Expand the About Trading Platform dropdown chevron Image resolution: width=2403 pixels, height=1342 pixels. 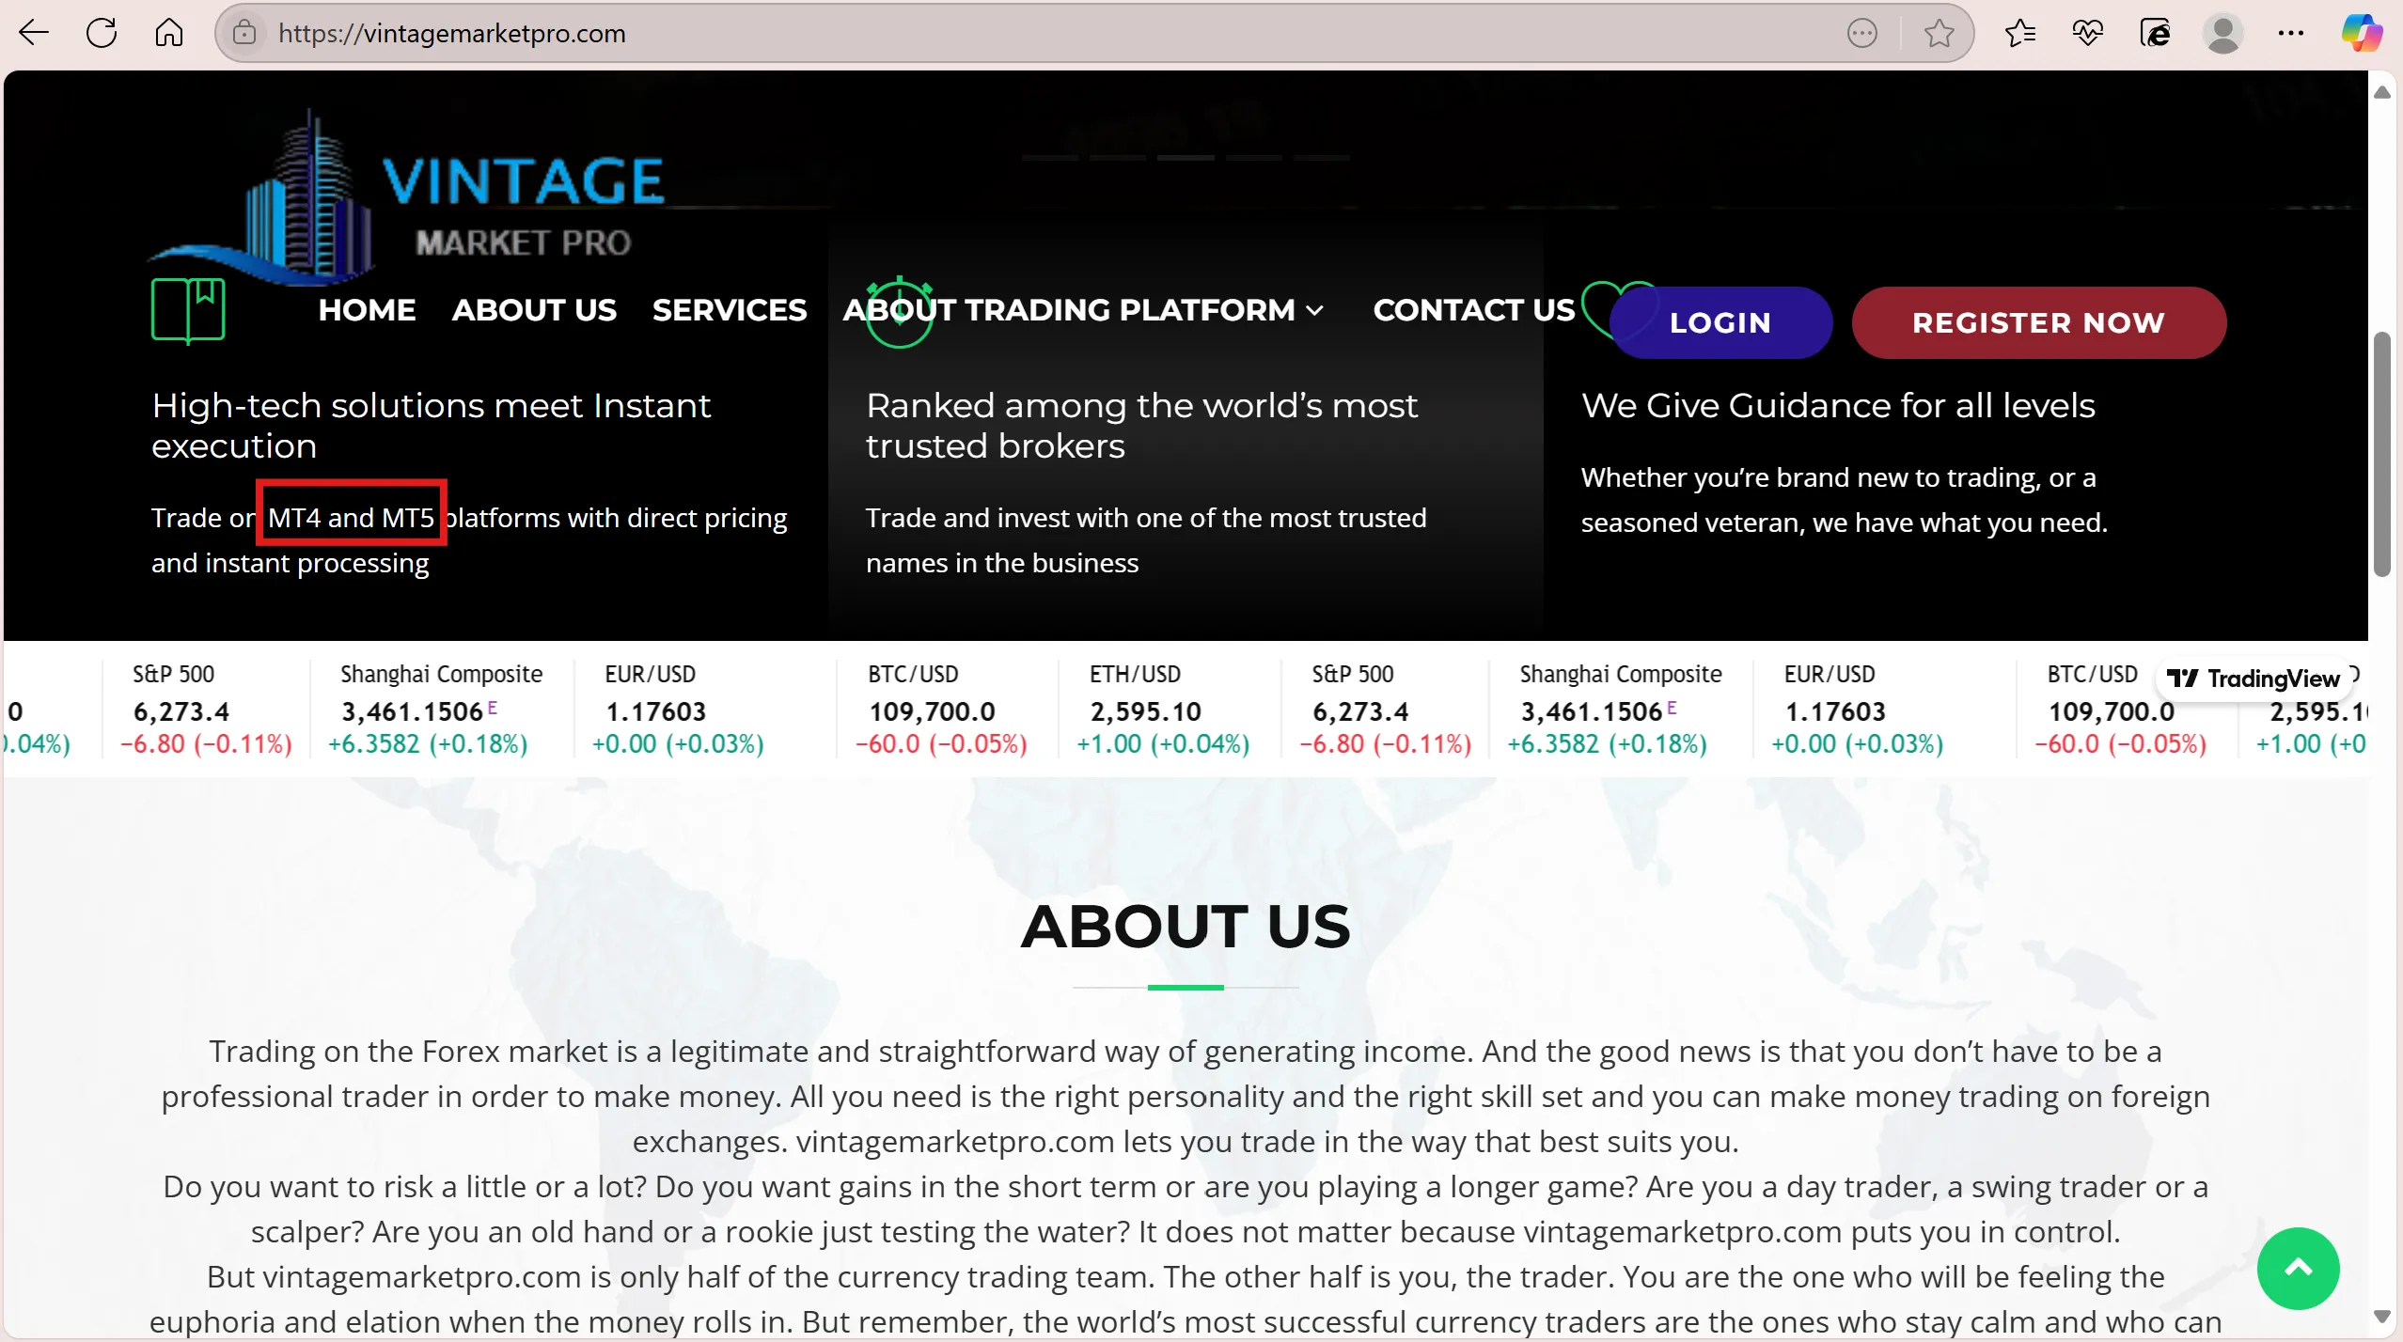pos(1315,311)
